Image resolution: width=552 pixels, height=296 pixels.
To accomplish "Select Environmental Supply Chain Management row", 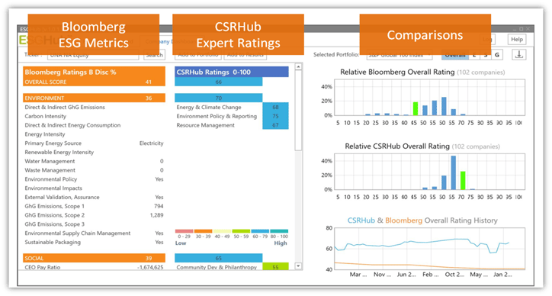I will click(94, 233).
